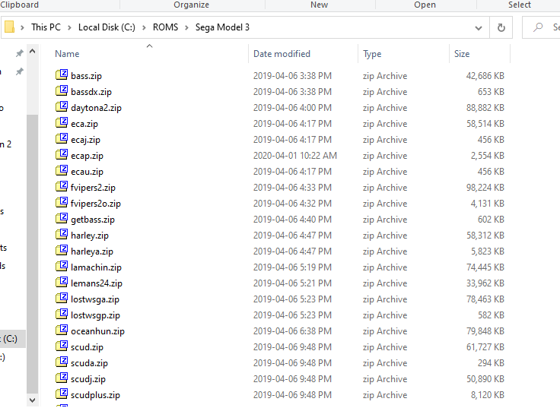The width and height of the screenshot is (560, 408).
Task: Expand the chevron after Local Disk (C:)
Action: tap(144, 27)
